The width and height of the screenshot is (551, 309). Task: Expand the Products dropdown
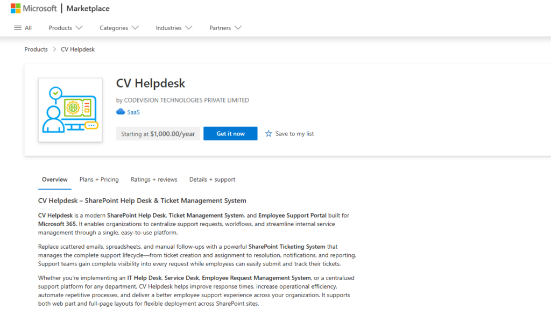click(65, 28)
